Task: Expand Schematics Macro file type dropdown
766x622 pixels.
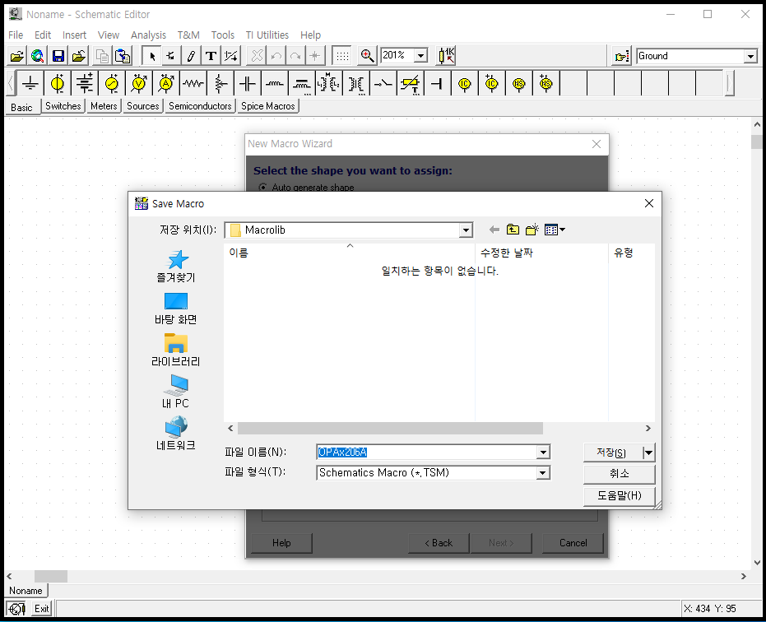Action: (x=542, y=473)
